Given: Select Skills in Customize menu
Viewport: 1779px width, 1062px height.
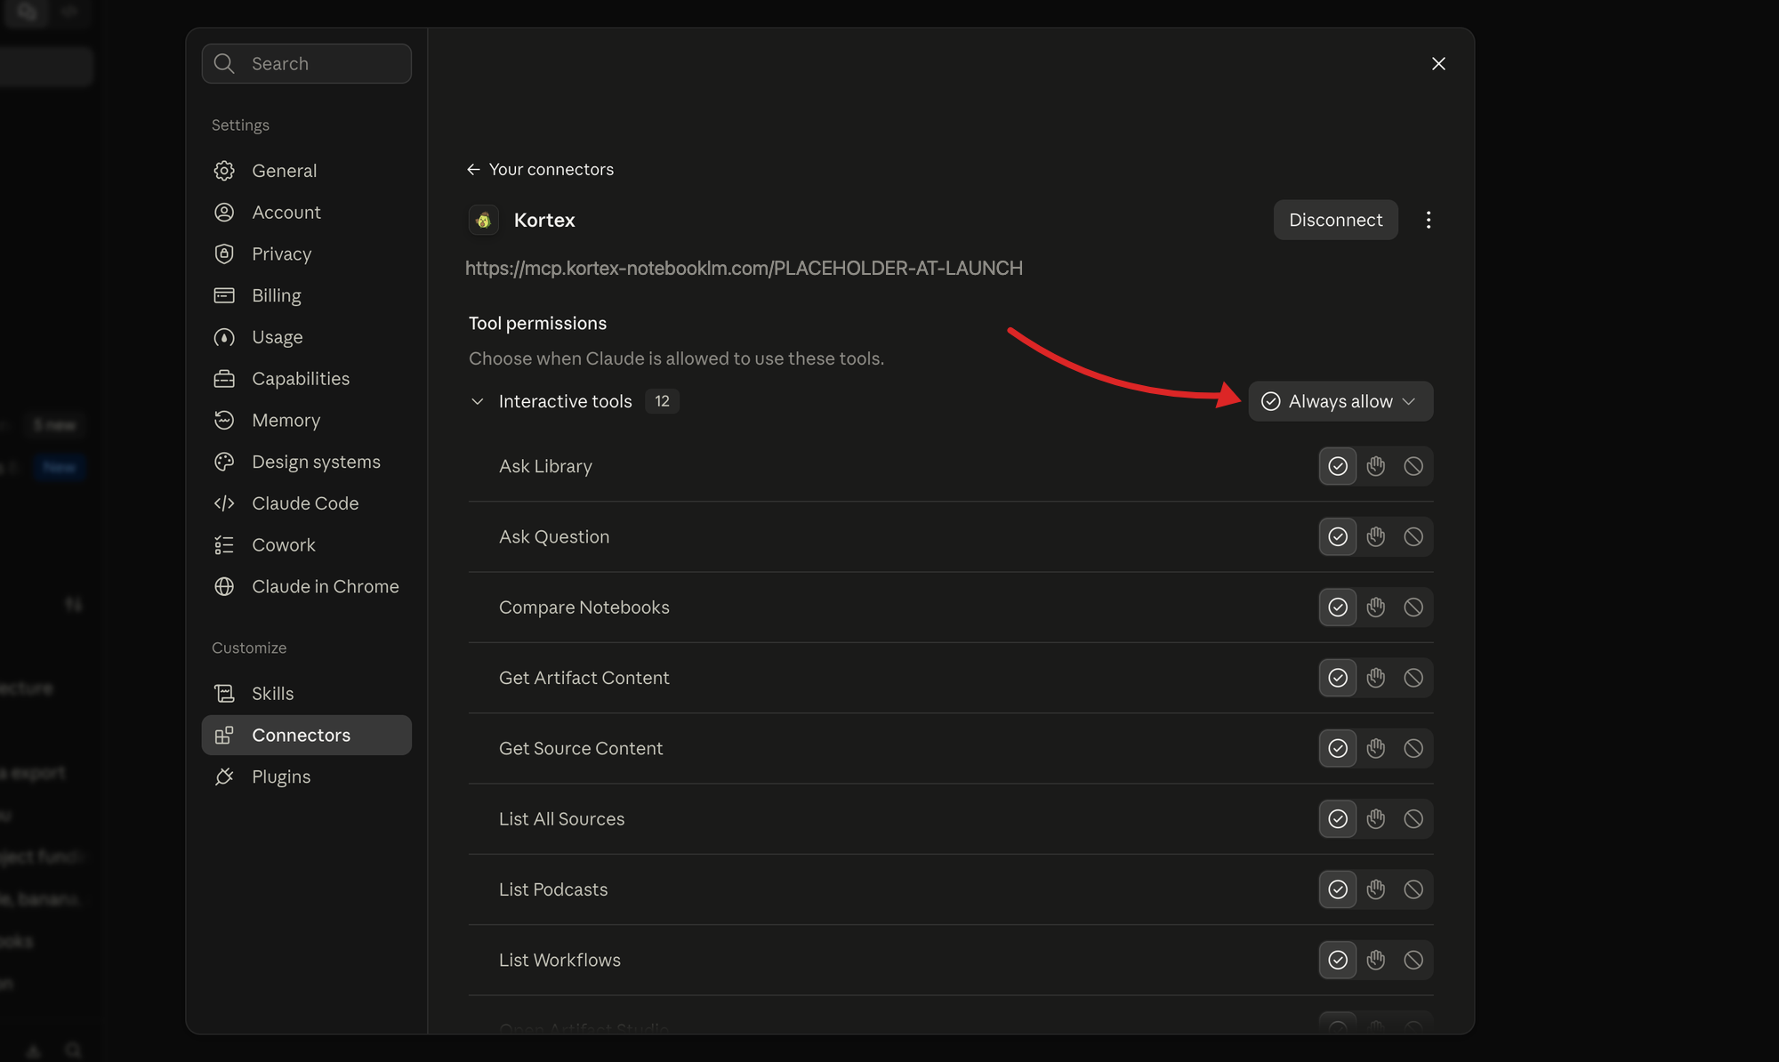Looking at the screenshot, I should (x=306, y=693).
